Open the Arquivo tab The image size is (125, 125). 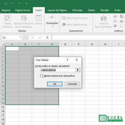(x=6, y=10)
